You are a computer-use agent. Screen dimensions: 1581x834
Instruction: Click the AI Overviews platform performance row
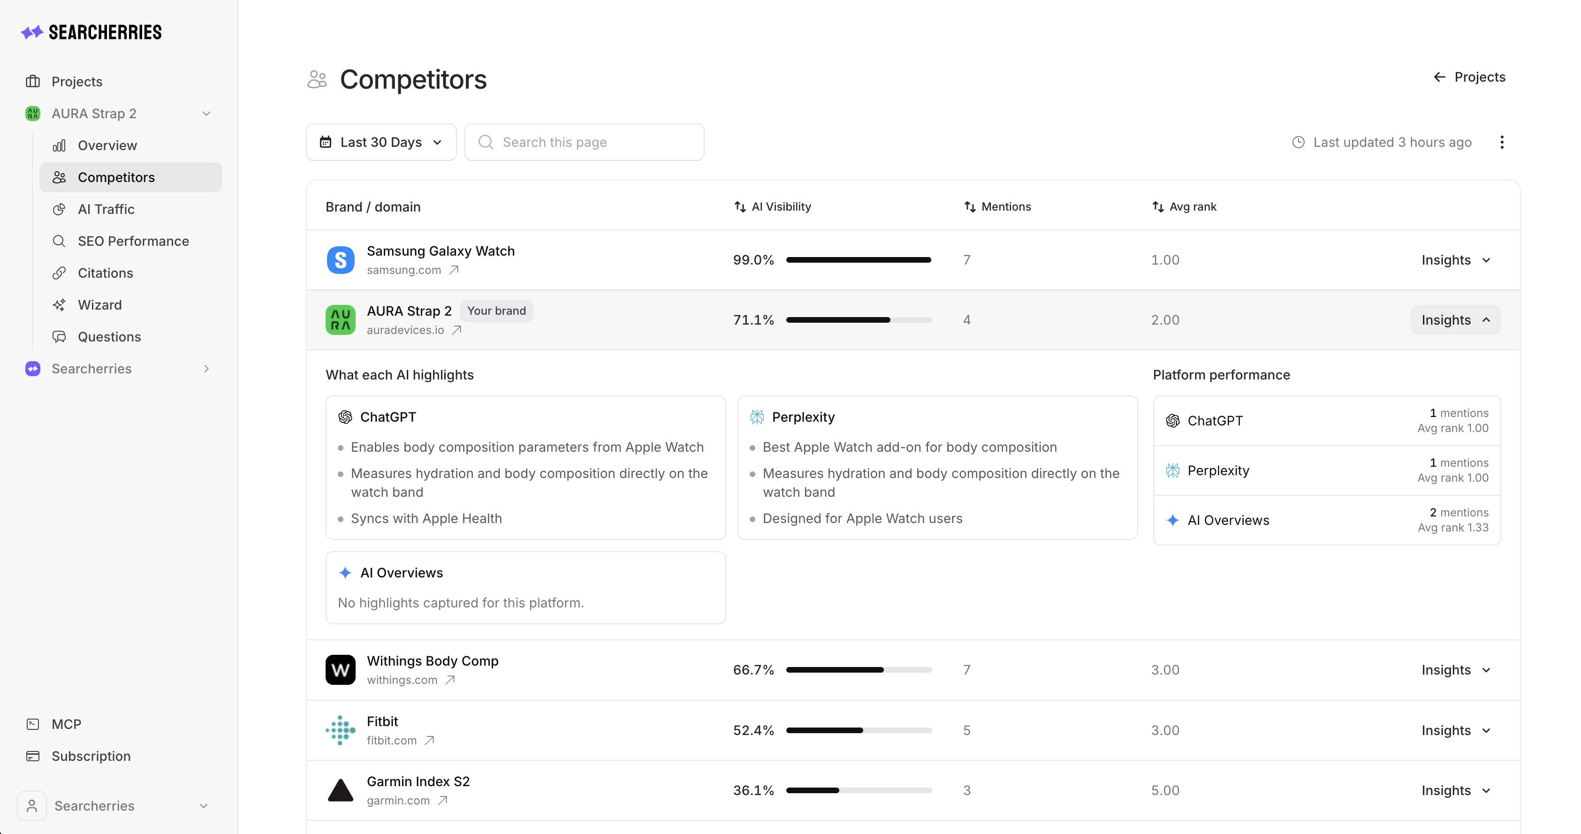pos(1327,520)
